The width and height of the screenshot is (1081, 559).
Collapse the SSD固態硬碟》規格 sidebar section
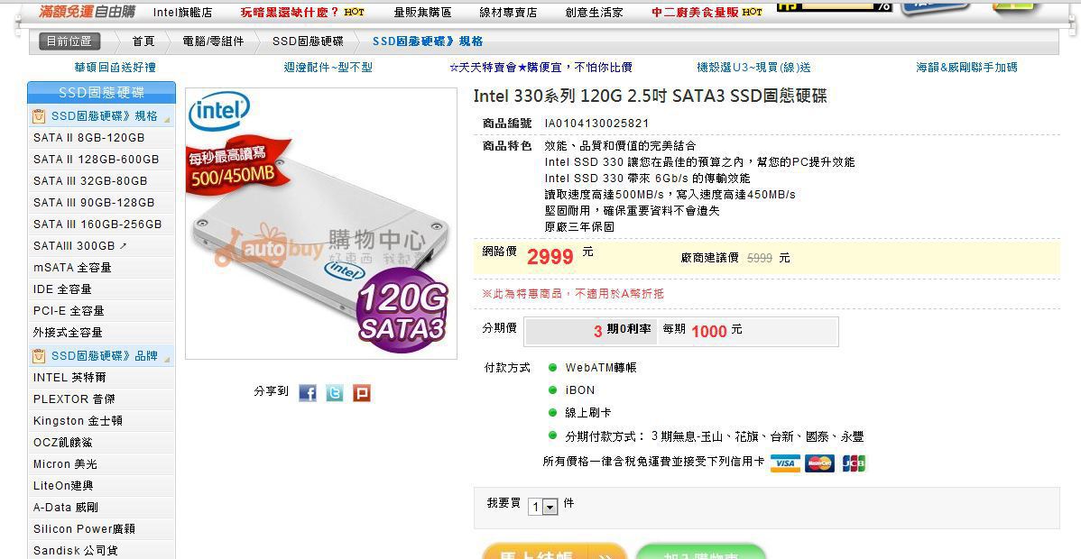coord(168,120)
